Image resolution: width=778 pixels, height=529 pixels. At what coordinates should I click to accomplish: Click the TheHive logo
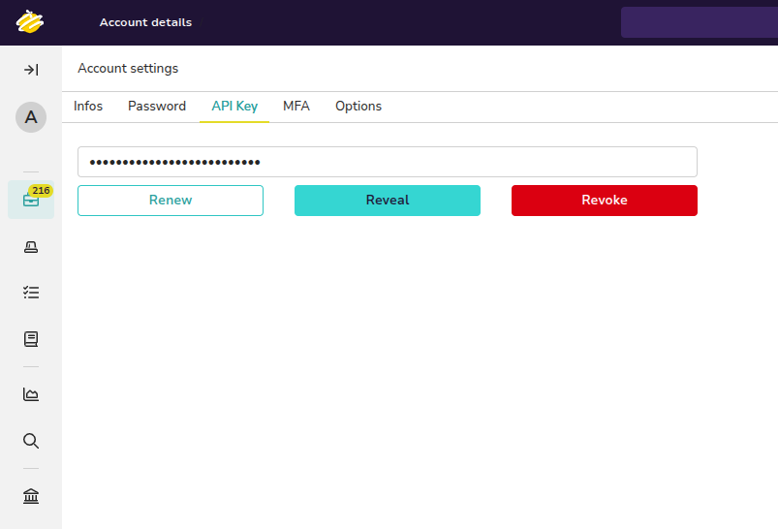tap(30, 22)
